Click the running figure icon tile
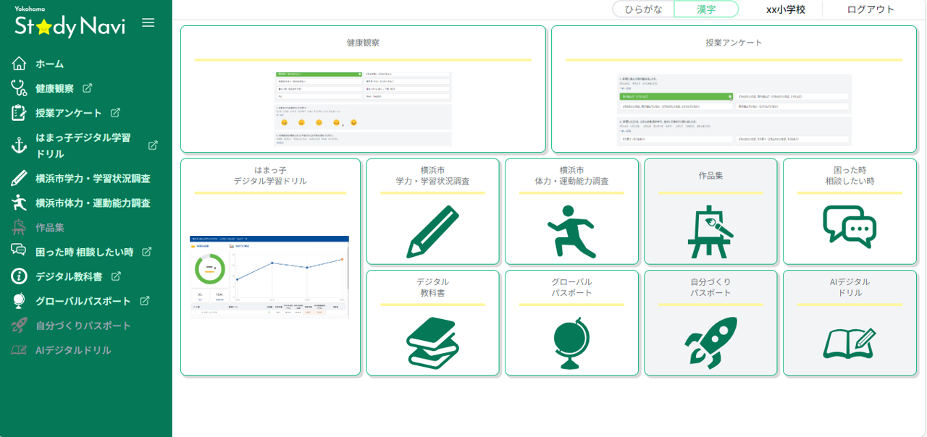Viewport: 927px width, 437px height. point(571,232)
